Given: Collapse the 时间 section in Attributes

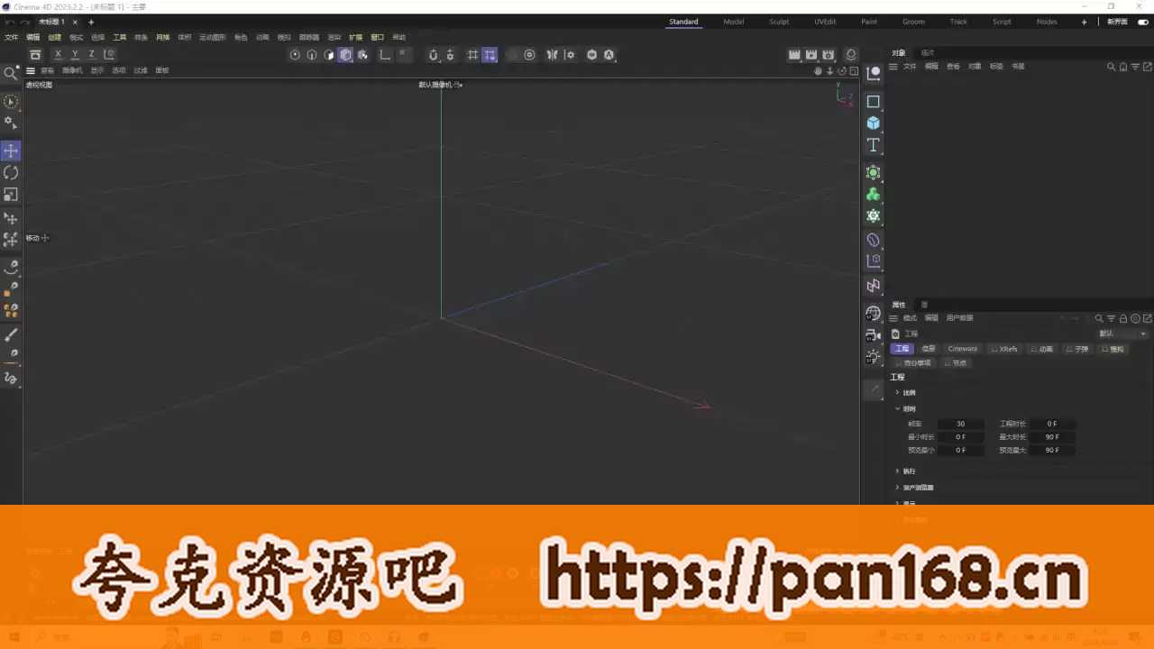Looking at the screenshot, I should coord(906,408).
